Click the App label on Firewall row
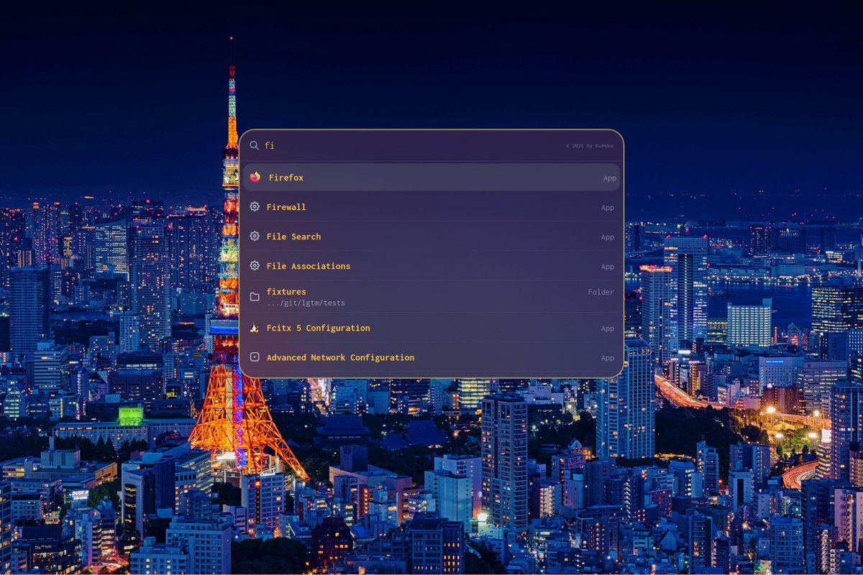This screenshot has height=575, width=863. 608,208
